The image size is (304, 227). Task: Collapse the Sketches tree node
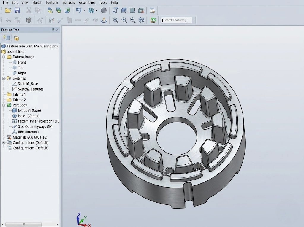click(x=4, y=78)
